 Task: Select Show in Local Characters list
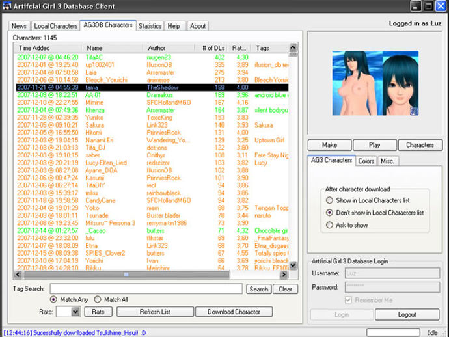click(x=368, y=200)
